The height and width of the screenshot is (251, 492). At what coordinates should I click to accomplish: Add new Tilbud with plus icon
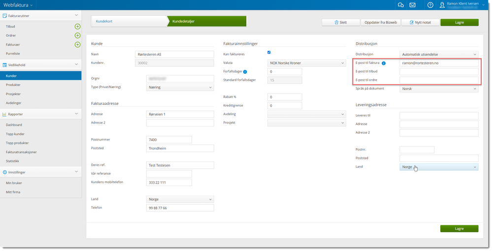[77, 26]
